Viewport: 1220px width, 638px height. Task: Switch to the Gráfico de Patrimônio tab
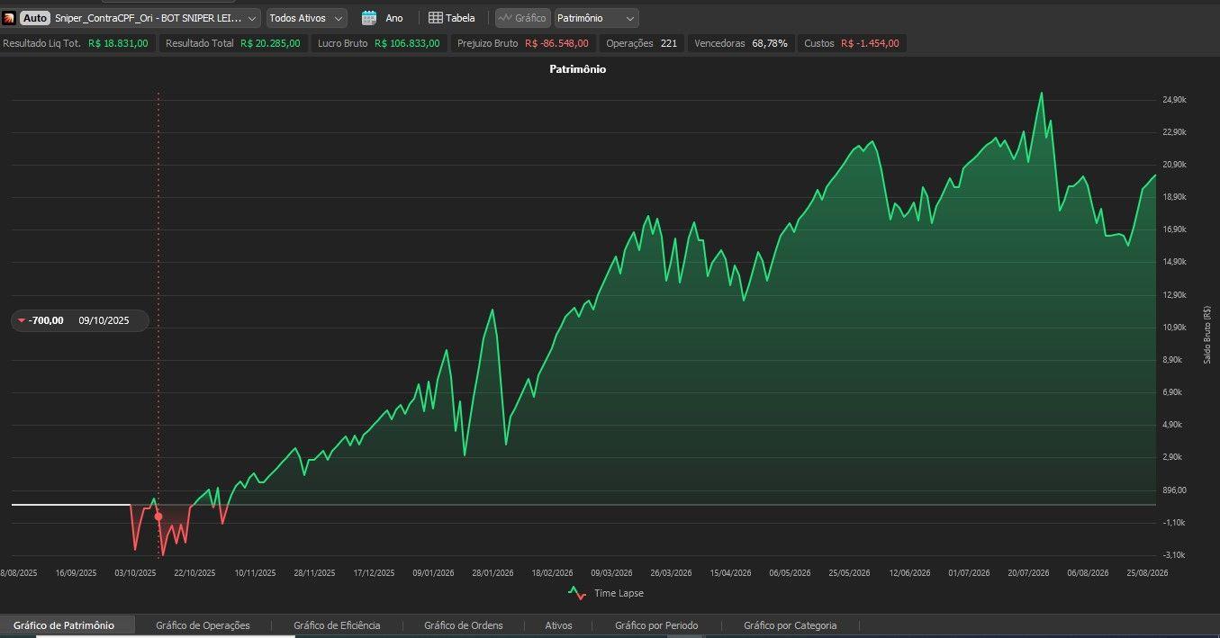tap(64, 625)
